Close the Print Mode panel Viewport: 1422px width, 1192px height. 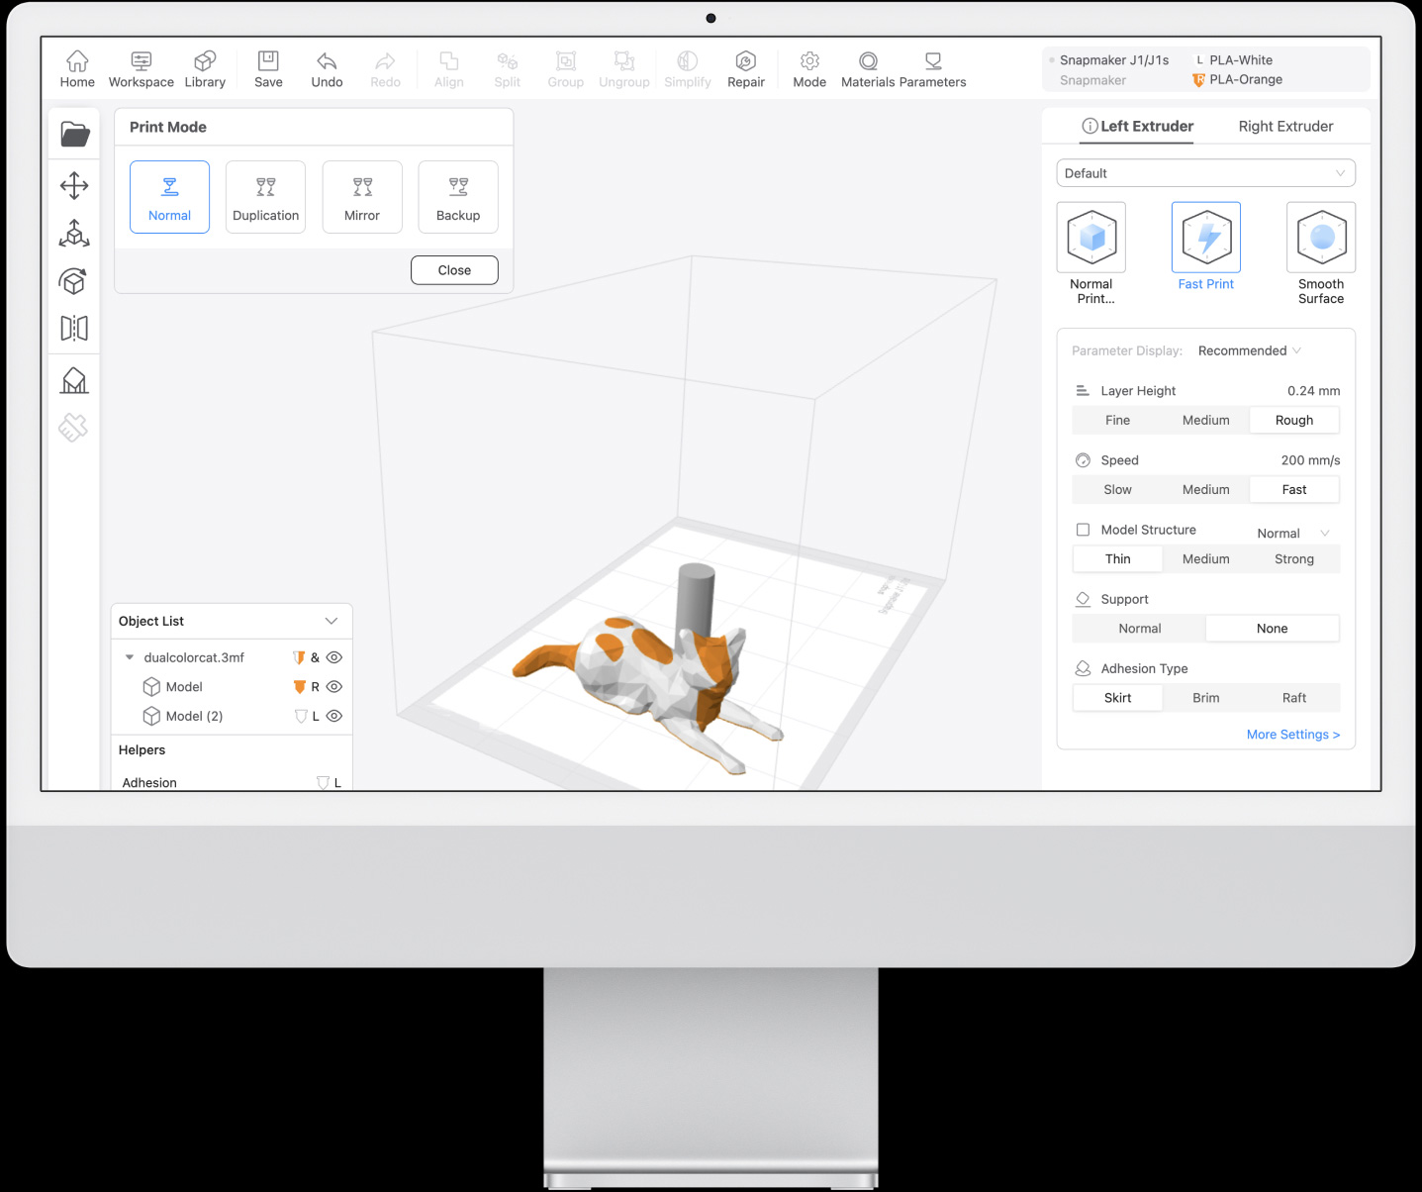(x=454, y=270)
